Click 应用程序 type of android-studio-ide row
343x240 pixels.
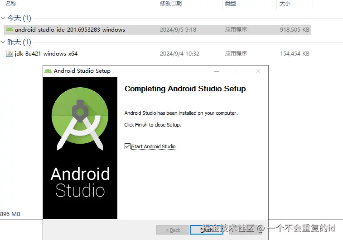pos(236,30)
